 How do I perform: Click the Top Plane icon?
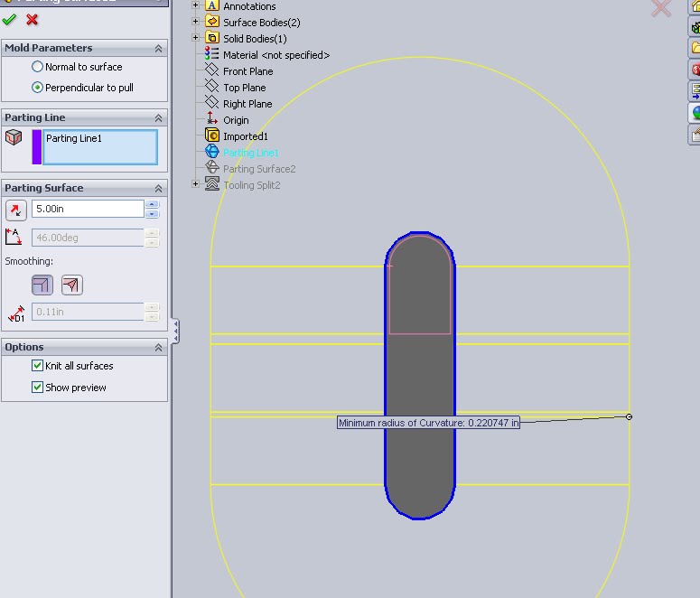point(211,86)
